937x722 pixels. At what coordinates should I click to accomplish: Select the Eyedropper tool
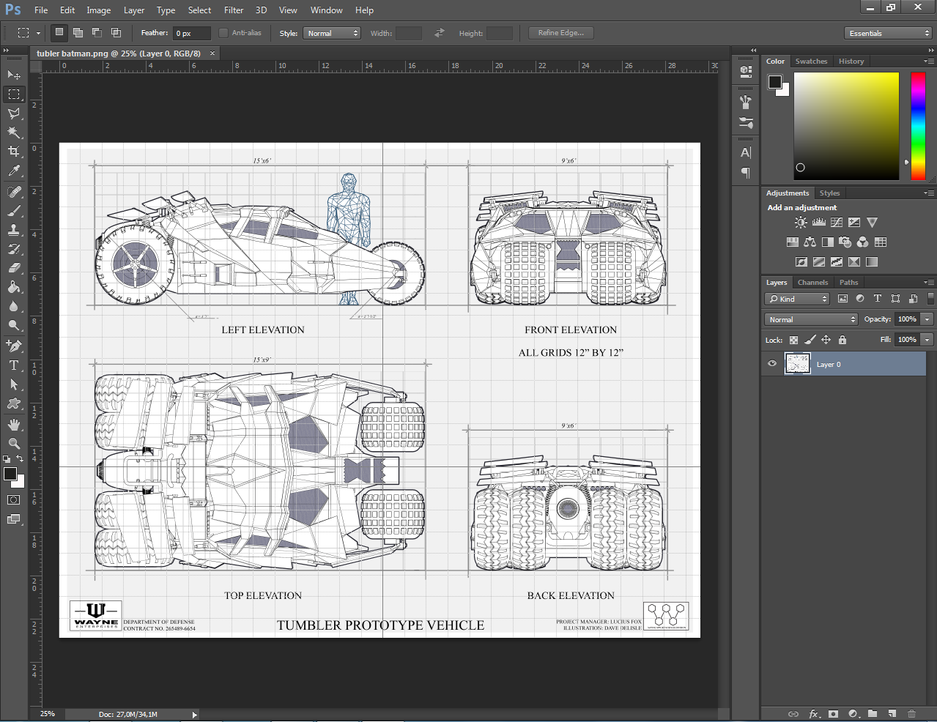13,170
